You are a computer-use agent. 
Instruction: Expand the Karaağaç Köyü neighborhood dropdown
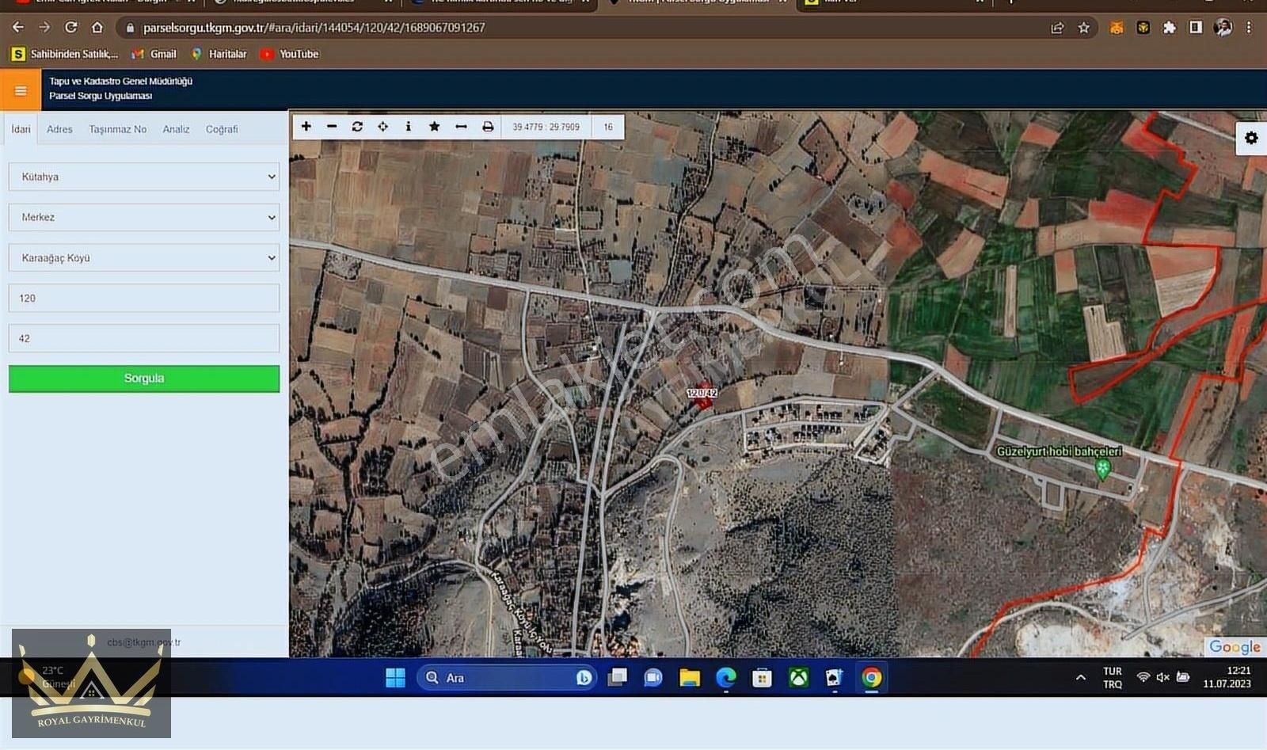click(x=144, y=258)
